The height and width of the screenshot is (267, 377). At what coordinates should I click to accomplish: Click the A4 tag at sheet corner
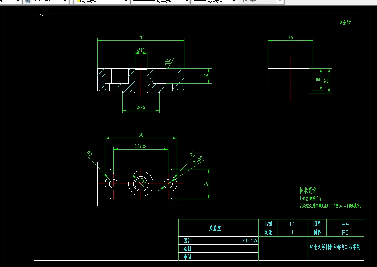point(41,16)
